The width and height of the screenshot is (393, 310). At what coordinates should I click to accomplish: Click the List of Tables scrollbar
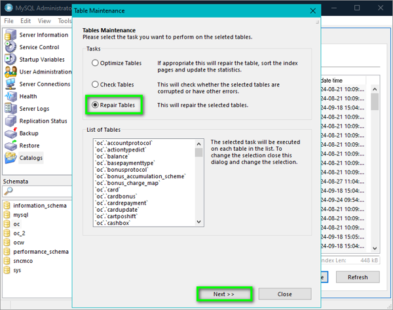pos(198,184)
